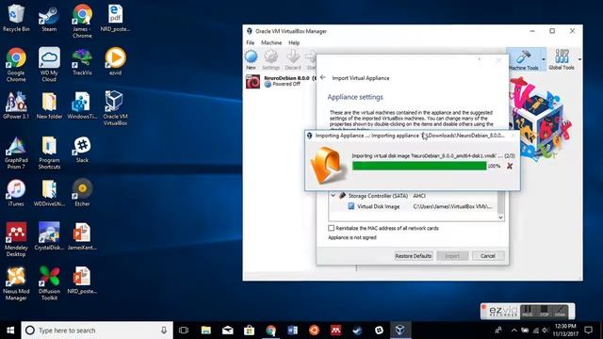Open the Settings toolbar icon
603x339 pixels.
[270, 60]
